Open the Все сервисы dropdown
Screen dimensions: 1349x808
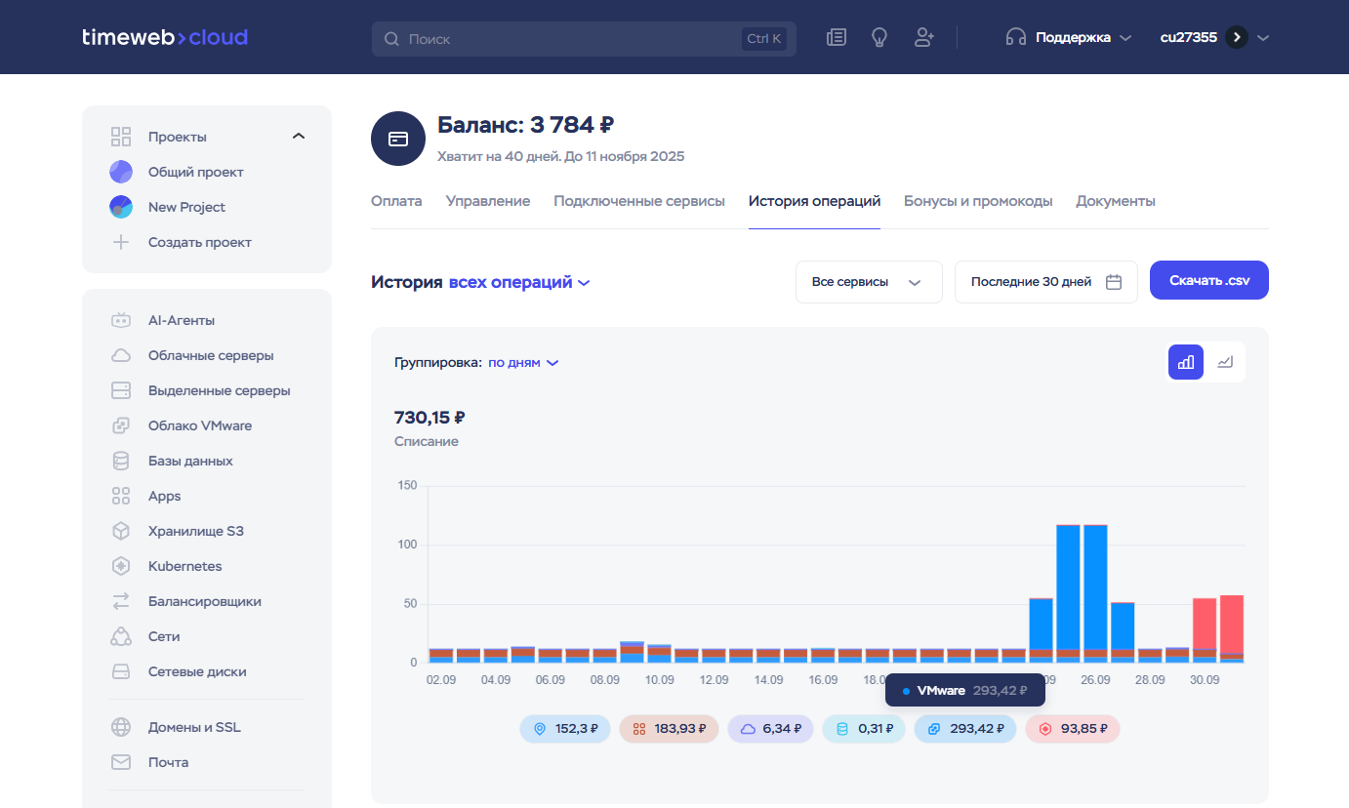868,282
